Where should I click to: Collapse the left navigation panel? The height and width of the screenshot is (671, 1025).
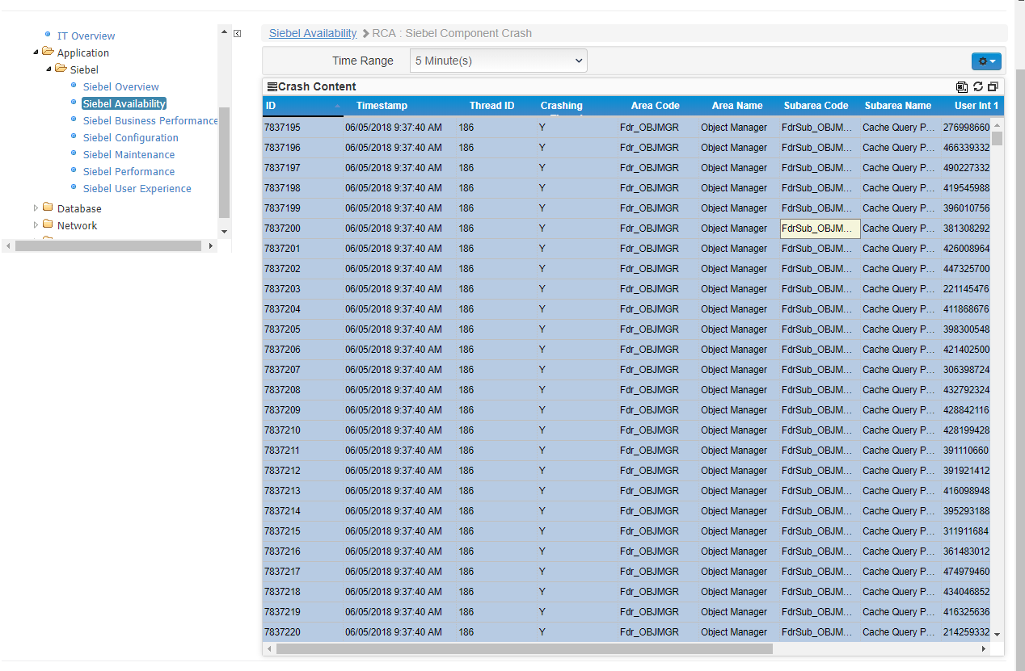(x=237, y=34)
